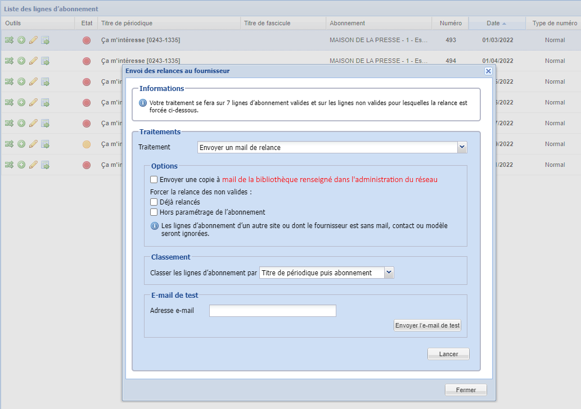Enable sending a copy to the library email

(154, 180)
